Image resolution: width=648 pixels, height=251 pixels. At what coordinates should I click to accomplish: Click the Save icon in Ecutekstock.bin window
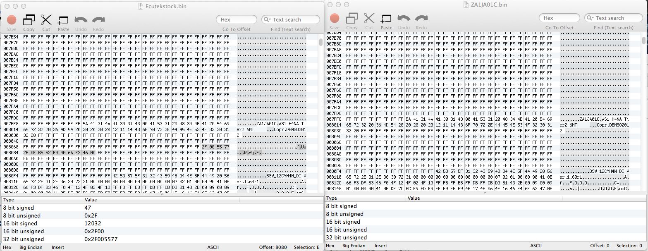pos(12,20)
